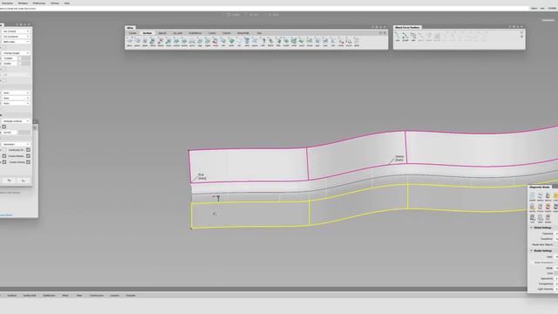558x314 pixels.
Task: Collapse the Shader Settings section
Action: 532,250
